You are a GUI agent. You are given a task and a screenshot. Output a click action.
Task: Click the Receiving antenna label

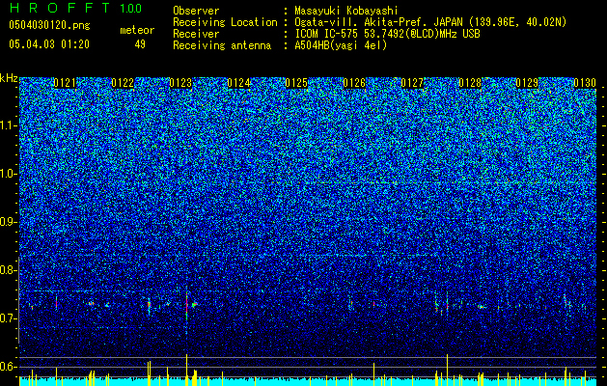point(222,45)
